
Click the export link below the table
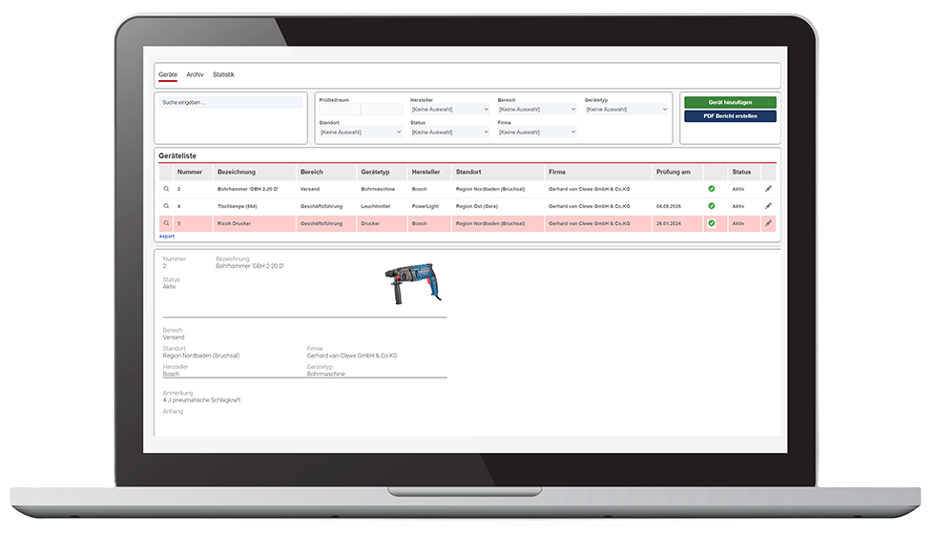(x=167, y=236)
